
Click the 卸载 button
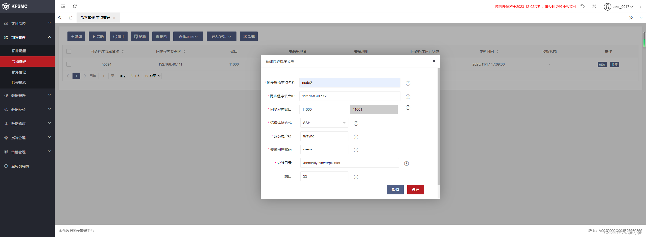pyautogui.click(x=249, y=36)
